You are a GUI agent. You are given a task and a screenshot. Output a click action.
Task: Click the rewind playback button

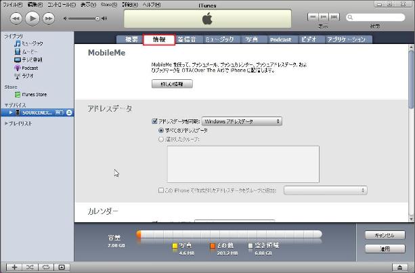click(16, 18)
